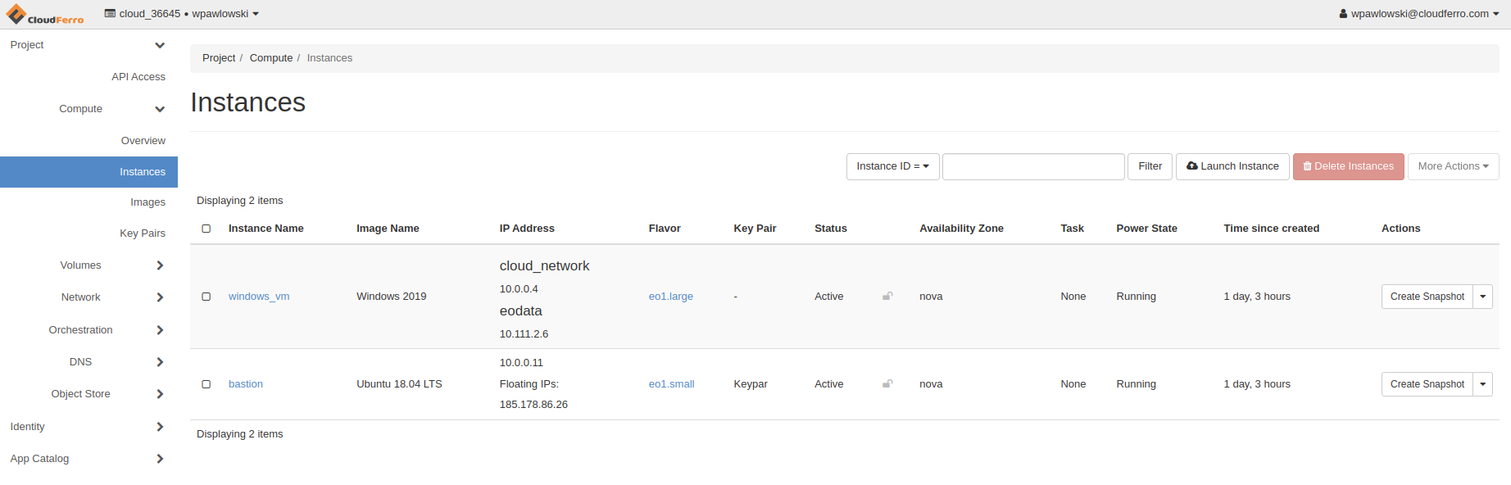Select all instances with header checkbox
Viewport: 1511px width, 485px height.
pyautogui.click(x=206, y=229)
